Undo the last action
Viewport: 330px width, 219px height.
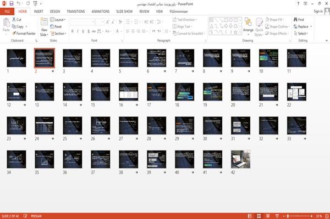click(19, 4)
